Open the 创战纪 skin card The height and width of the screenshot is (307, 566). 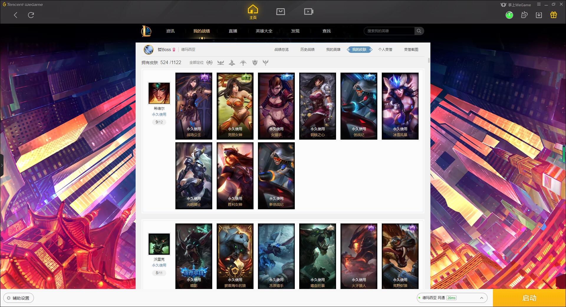click(x=359, y=106)
